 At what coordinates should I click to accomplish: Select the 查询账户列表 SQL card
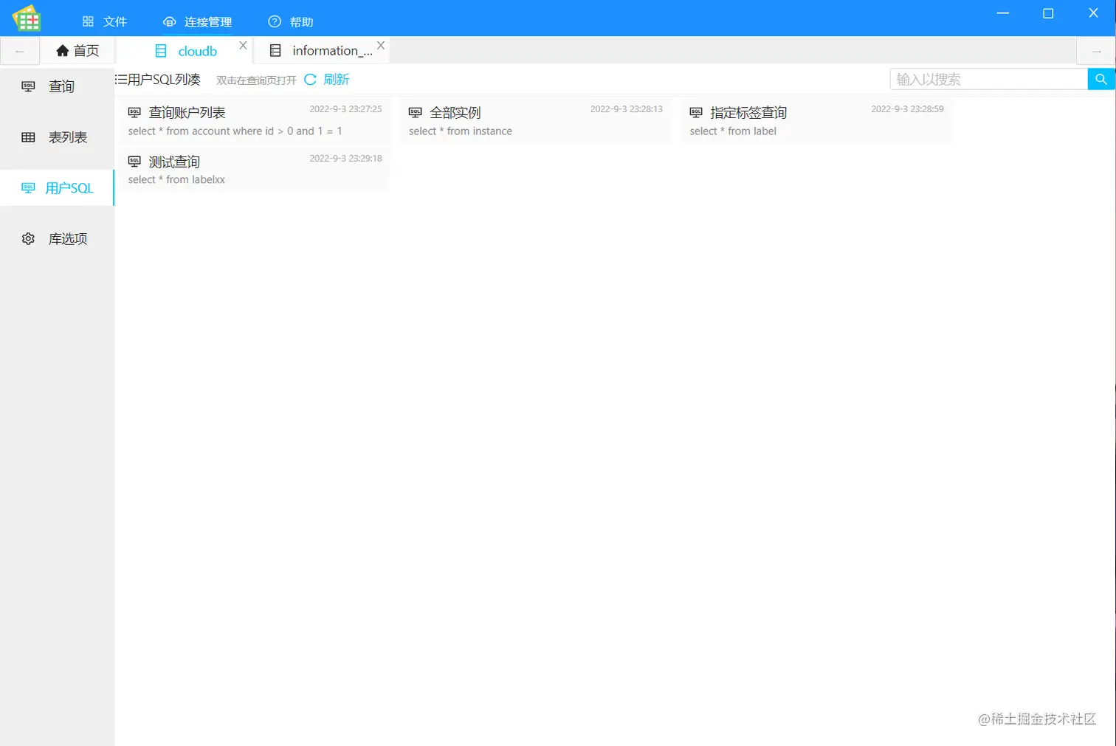(255, 121)
